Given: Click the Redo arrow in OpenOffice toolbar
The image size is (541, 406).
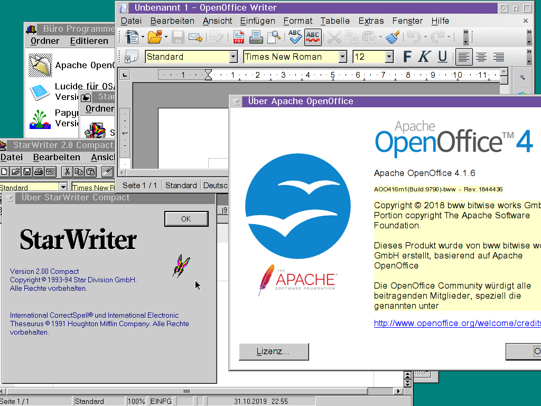Looking at the screenshot, I should point(437,37).
